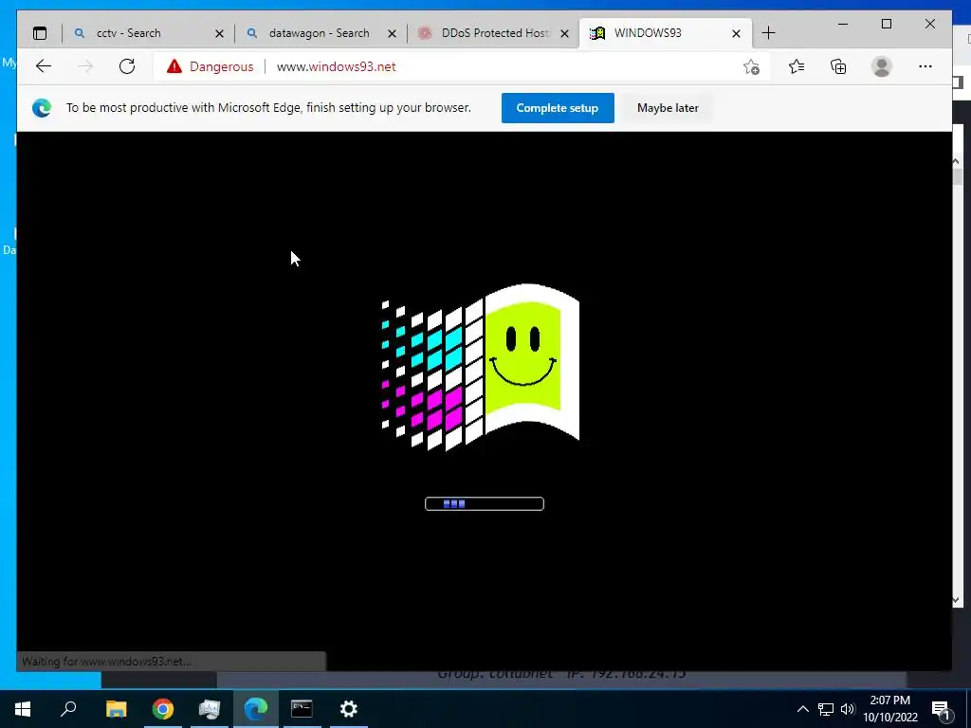Open the volume speaker tray icon
971x728 pixels.
(848, 709)
